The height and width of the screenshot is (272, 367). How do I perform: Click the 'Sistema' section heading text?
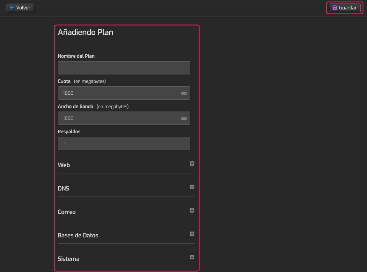click(x=68, y=259)
